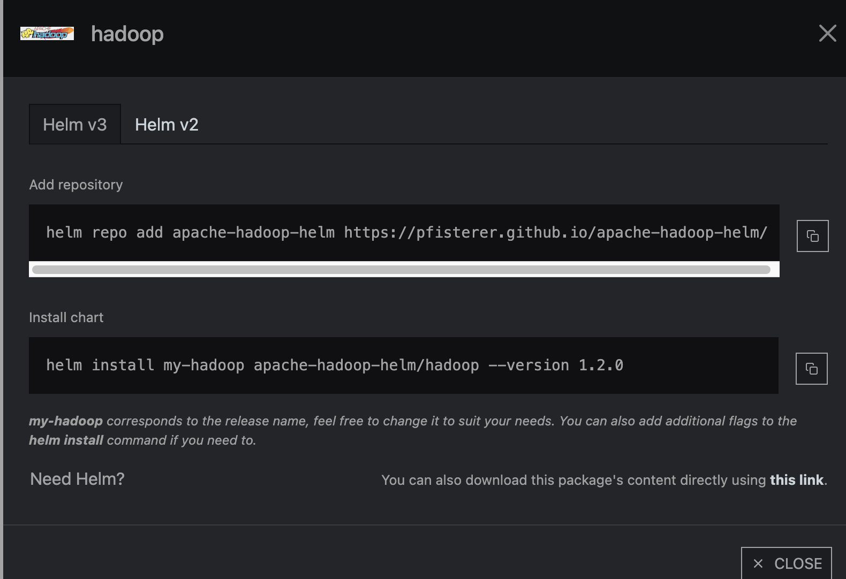846x579 pixels.
Task: Click the "Install chart" label
Action: pos(66,317)
